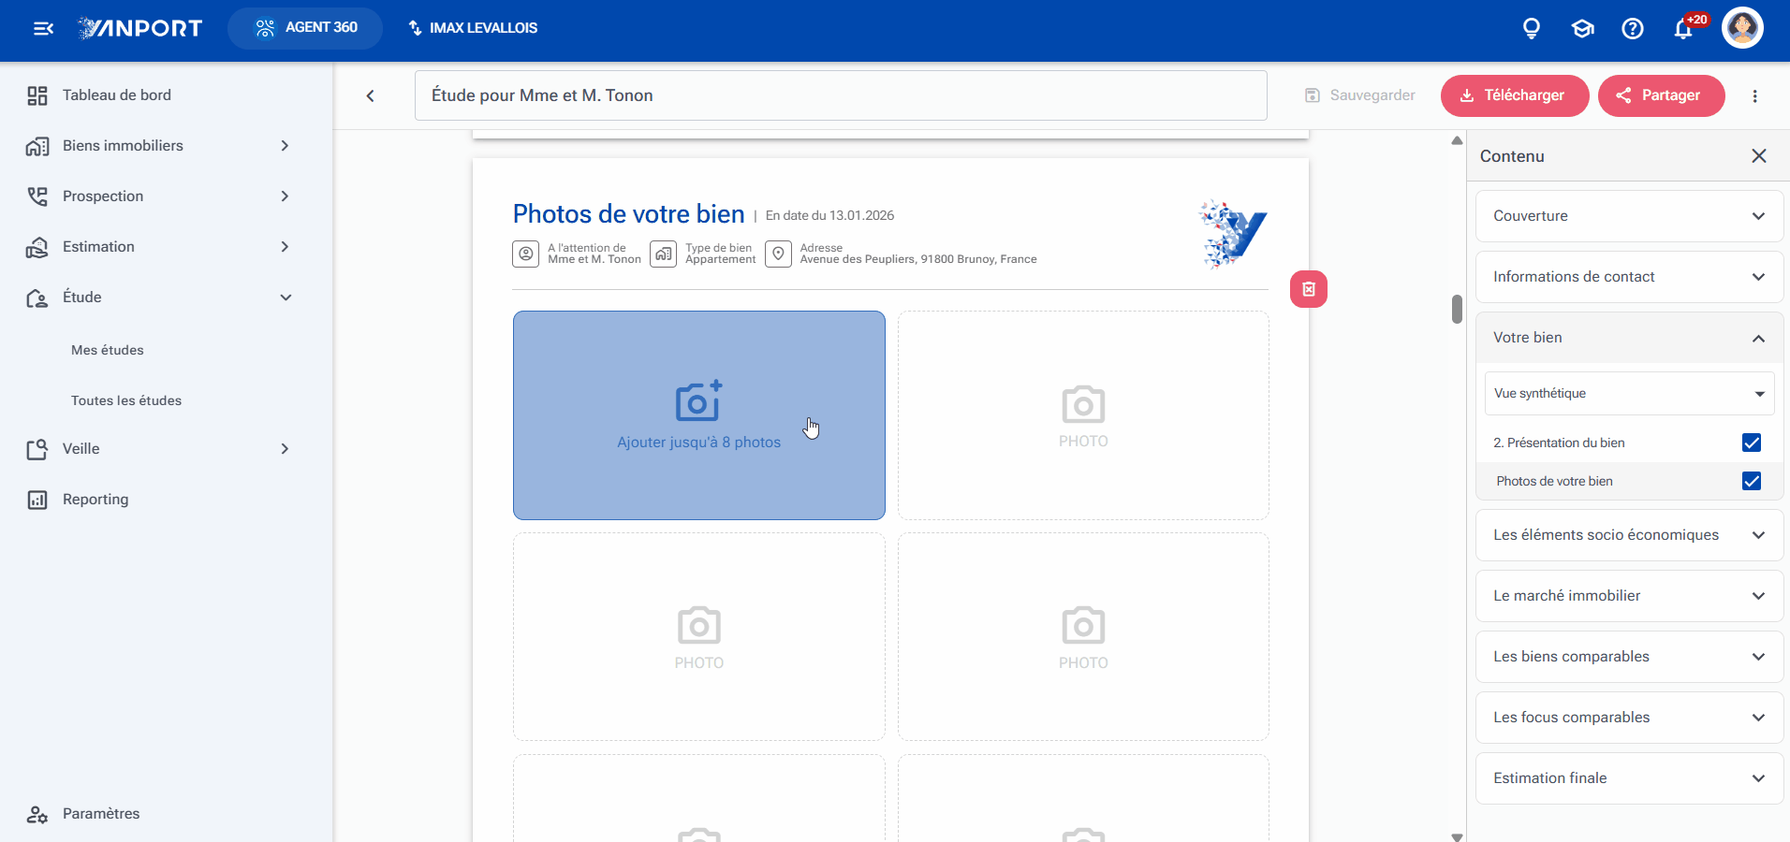
Task: Delete the photos page with the red trash icon
Action: click(1309, 289)
